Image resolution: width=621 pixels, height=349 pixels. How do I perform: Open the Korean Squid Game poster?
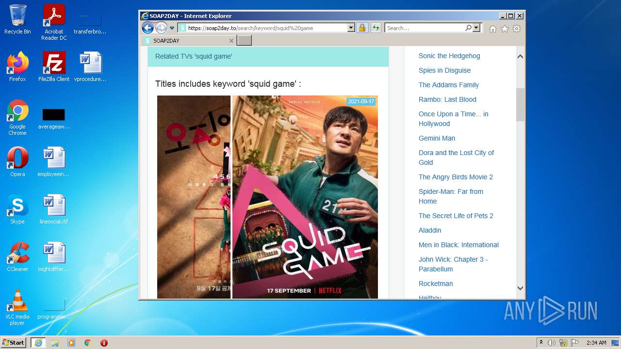coord(194,197)
